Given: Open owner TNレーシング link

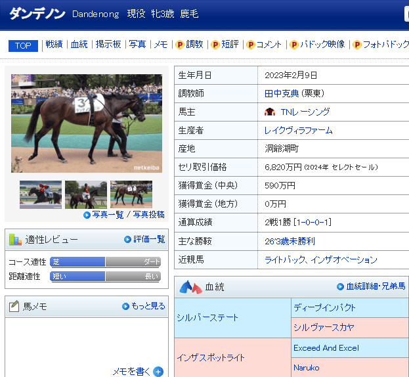Looking at the screenshot, I should [305, 112].
